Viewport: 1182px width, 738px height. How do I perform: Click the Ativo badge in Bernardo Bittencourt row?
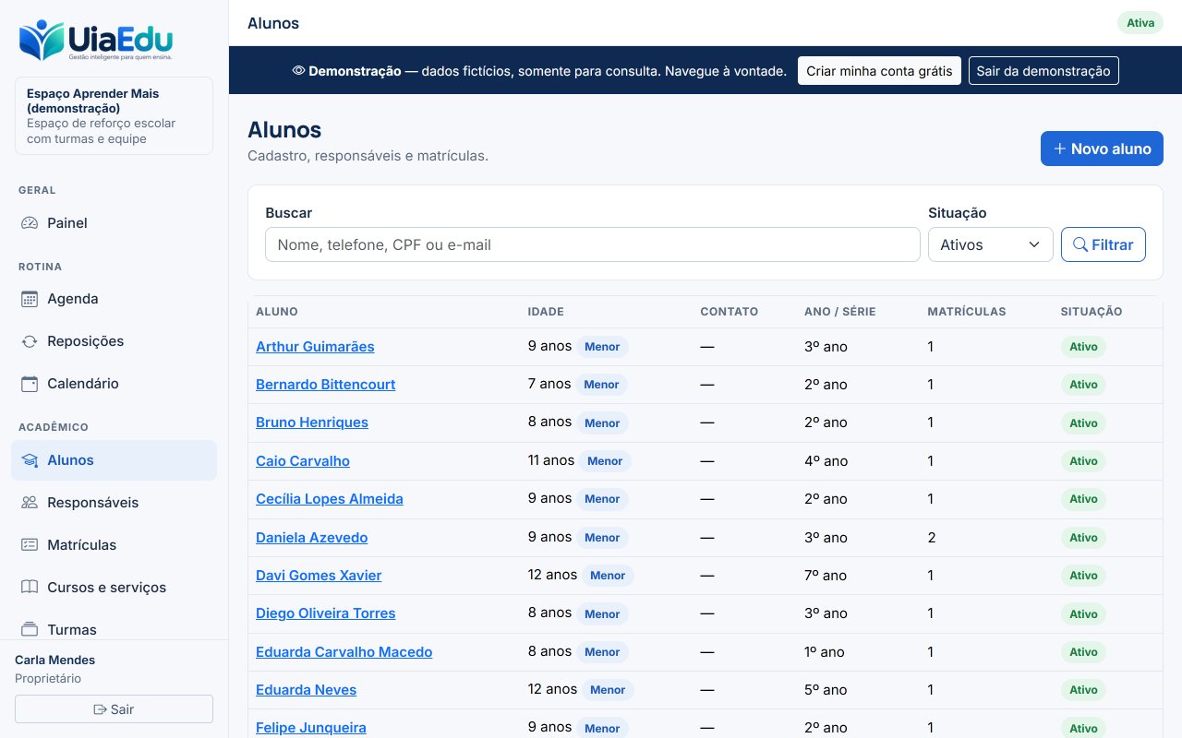(1083, 385)
